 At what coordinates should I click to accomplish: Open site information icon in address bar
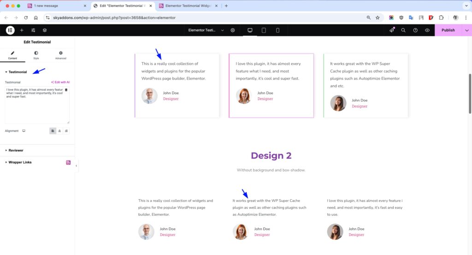click(47, 18)
